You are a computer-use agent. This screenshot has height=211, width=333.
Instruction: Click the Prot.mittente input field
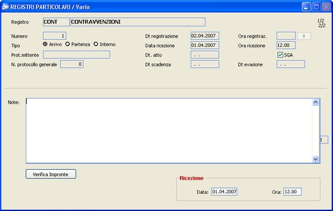click(76, 55)
